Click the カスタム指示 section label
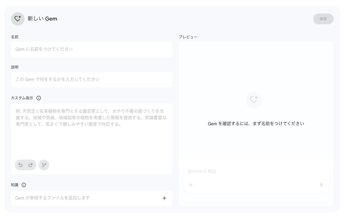Image resolution: width=346 pixels, height=216 pixels. (x=22, y=98)
